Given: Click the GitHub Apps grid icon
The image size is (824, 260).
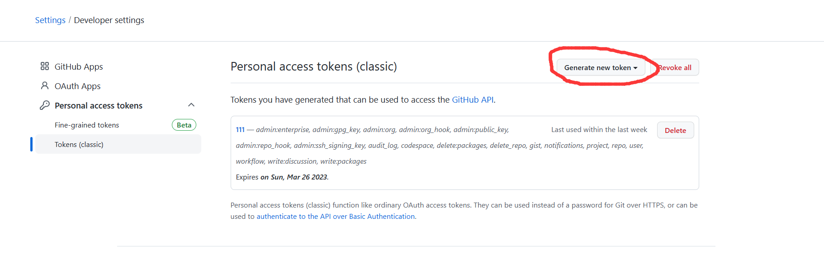Looking at the screenshot, I should coord(44,66).
